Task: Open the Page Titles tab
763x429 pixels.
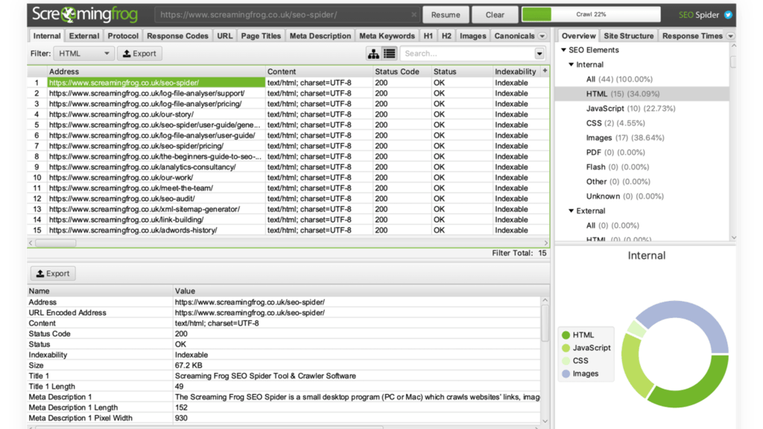Action: coord(261,36)
